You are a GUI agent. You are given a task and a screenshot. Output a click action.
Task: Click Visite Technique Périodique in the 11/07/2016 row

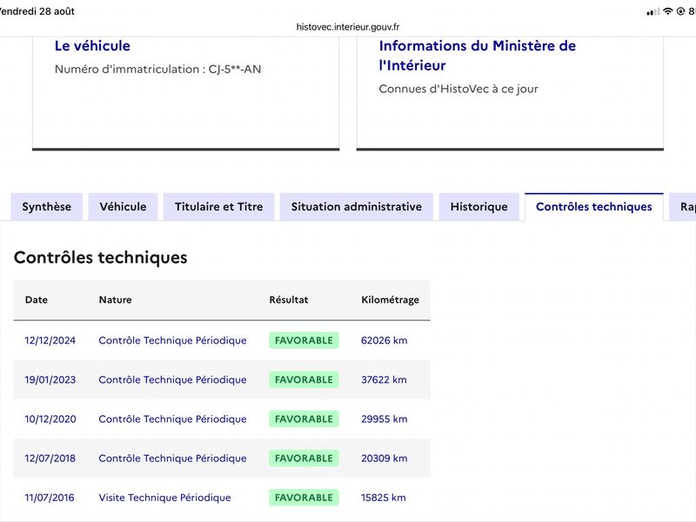(x=164, y=498)
